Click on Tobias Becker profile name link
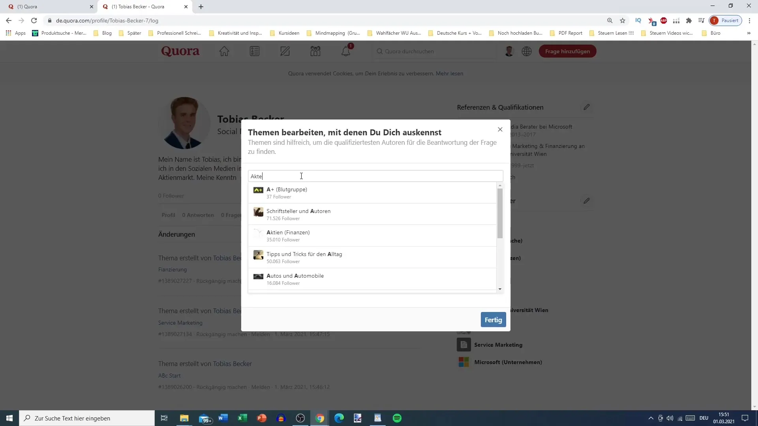This screenshot has height=426, width=758. (x=250, y=118)
